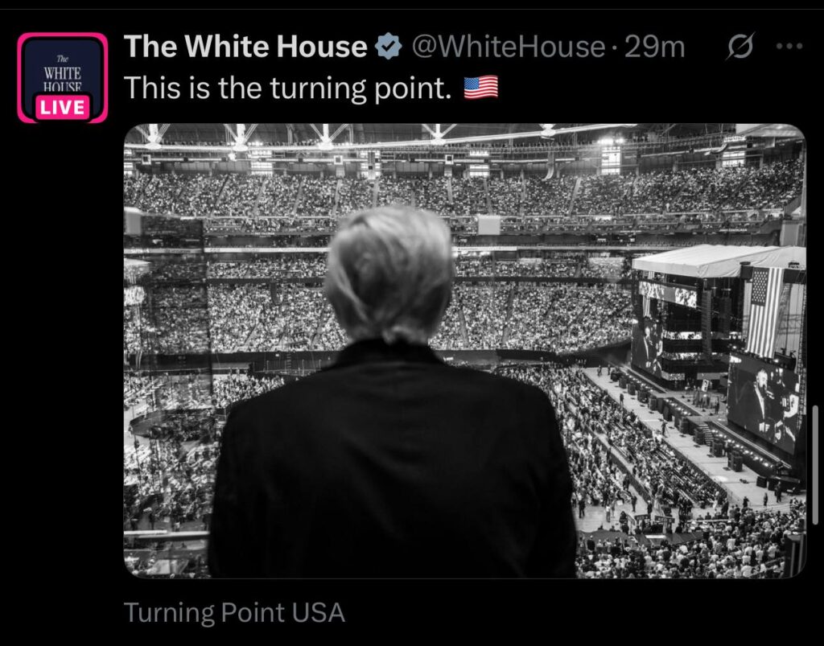Click the hanging American flag in photo
The height and width of the screenshot is (646, 824).
[764, 311]
